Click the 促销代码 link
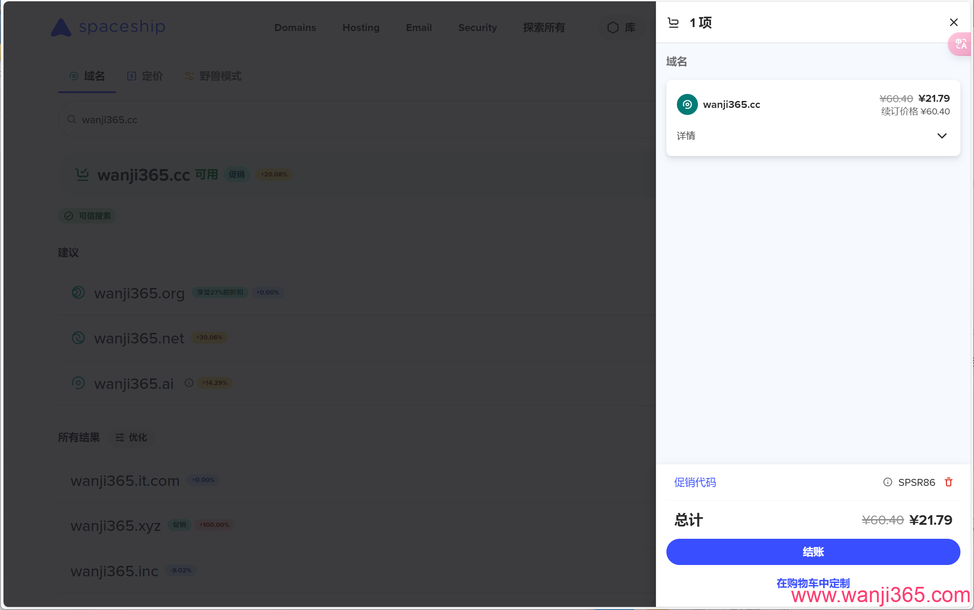Image resolution: width=974 pixels, height=610 pixels. click(695, 482)
